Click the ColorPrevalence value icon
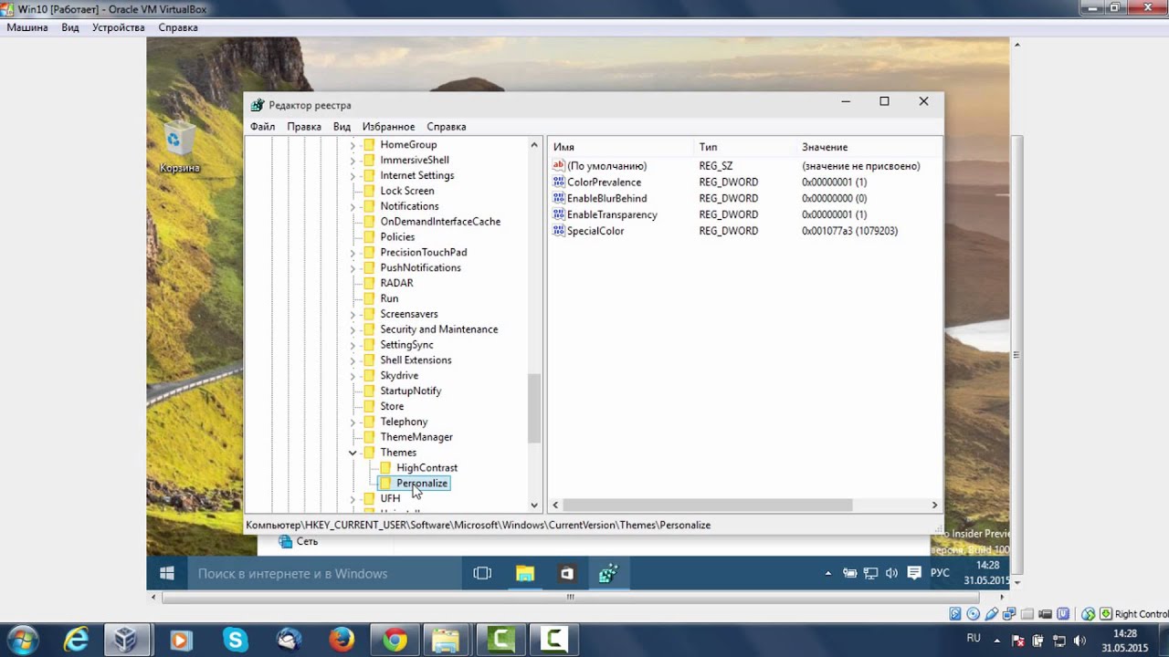This screenshot has height=657, width=1169. click(x=559, y=182)
